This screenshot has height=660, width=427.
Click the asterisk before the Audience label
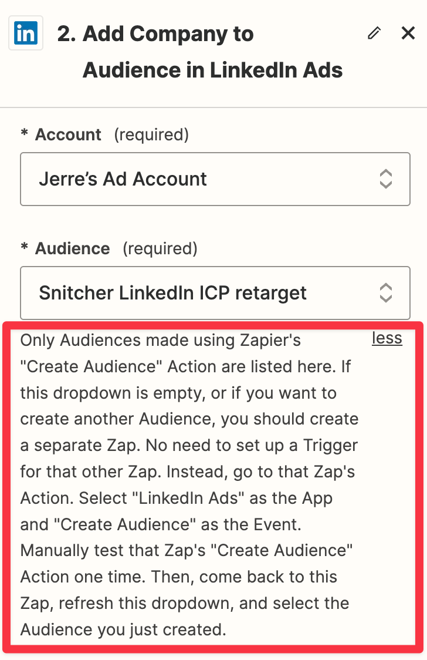pos(25,247)
